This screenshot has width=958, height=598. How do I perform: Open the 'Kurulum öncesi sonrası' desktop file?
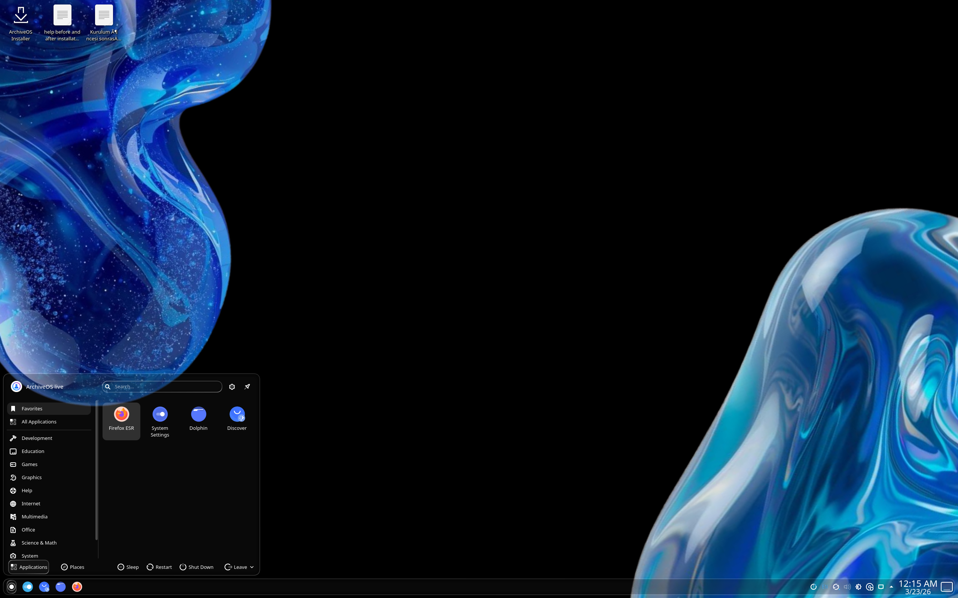[x=104, y=24]
